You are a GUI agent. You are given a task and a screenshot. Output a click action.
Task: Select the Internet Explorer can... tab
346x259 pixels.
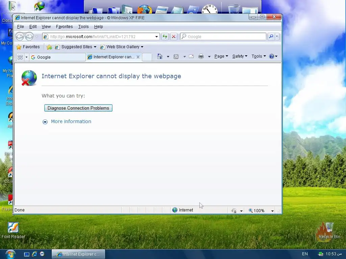pyautogui.click(x=111, y=57)
